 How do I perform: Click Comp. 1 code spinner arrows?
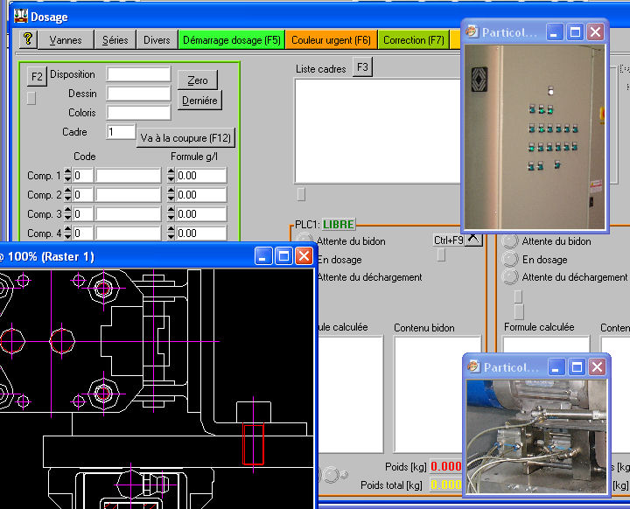(x=68, y=176)
